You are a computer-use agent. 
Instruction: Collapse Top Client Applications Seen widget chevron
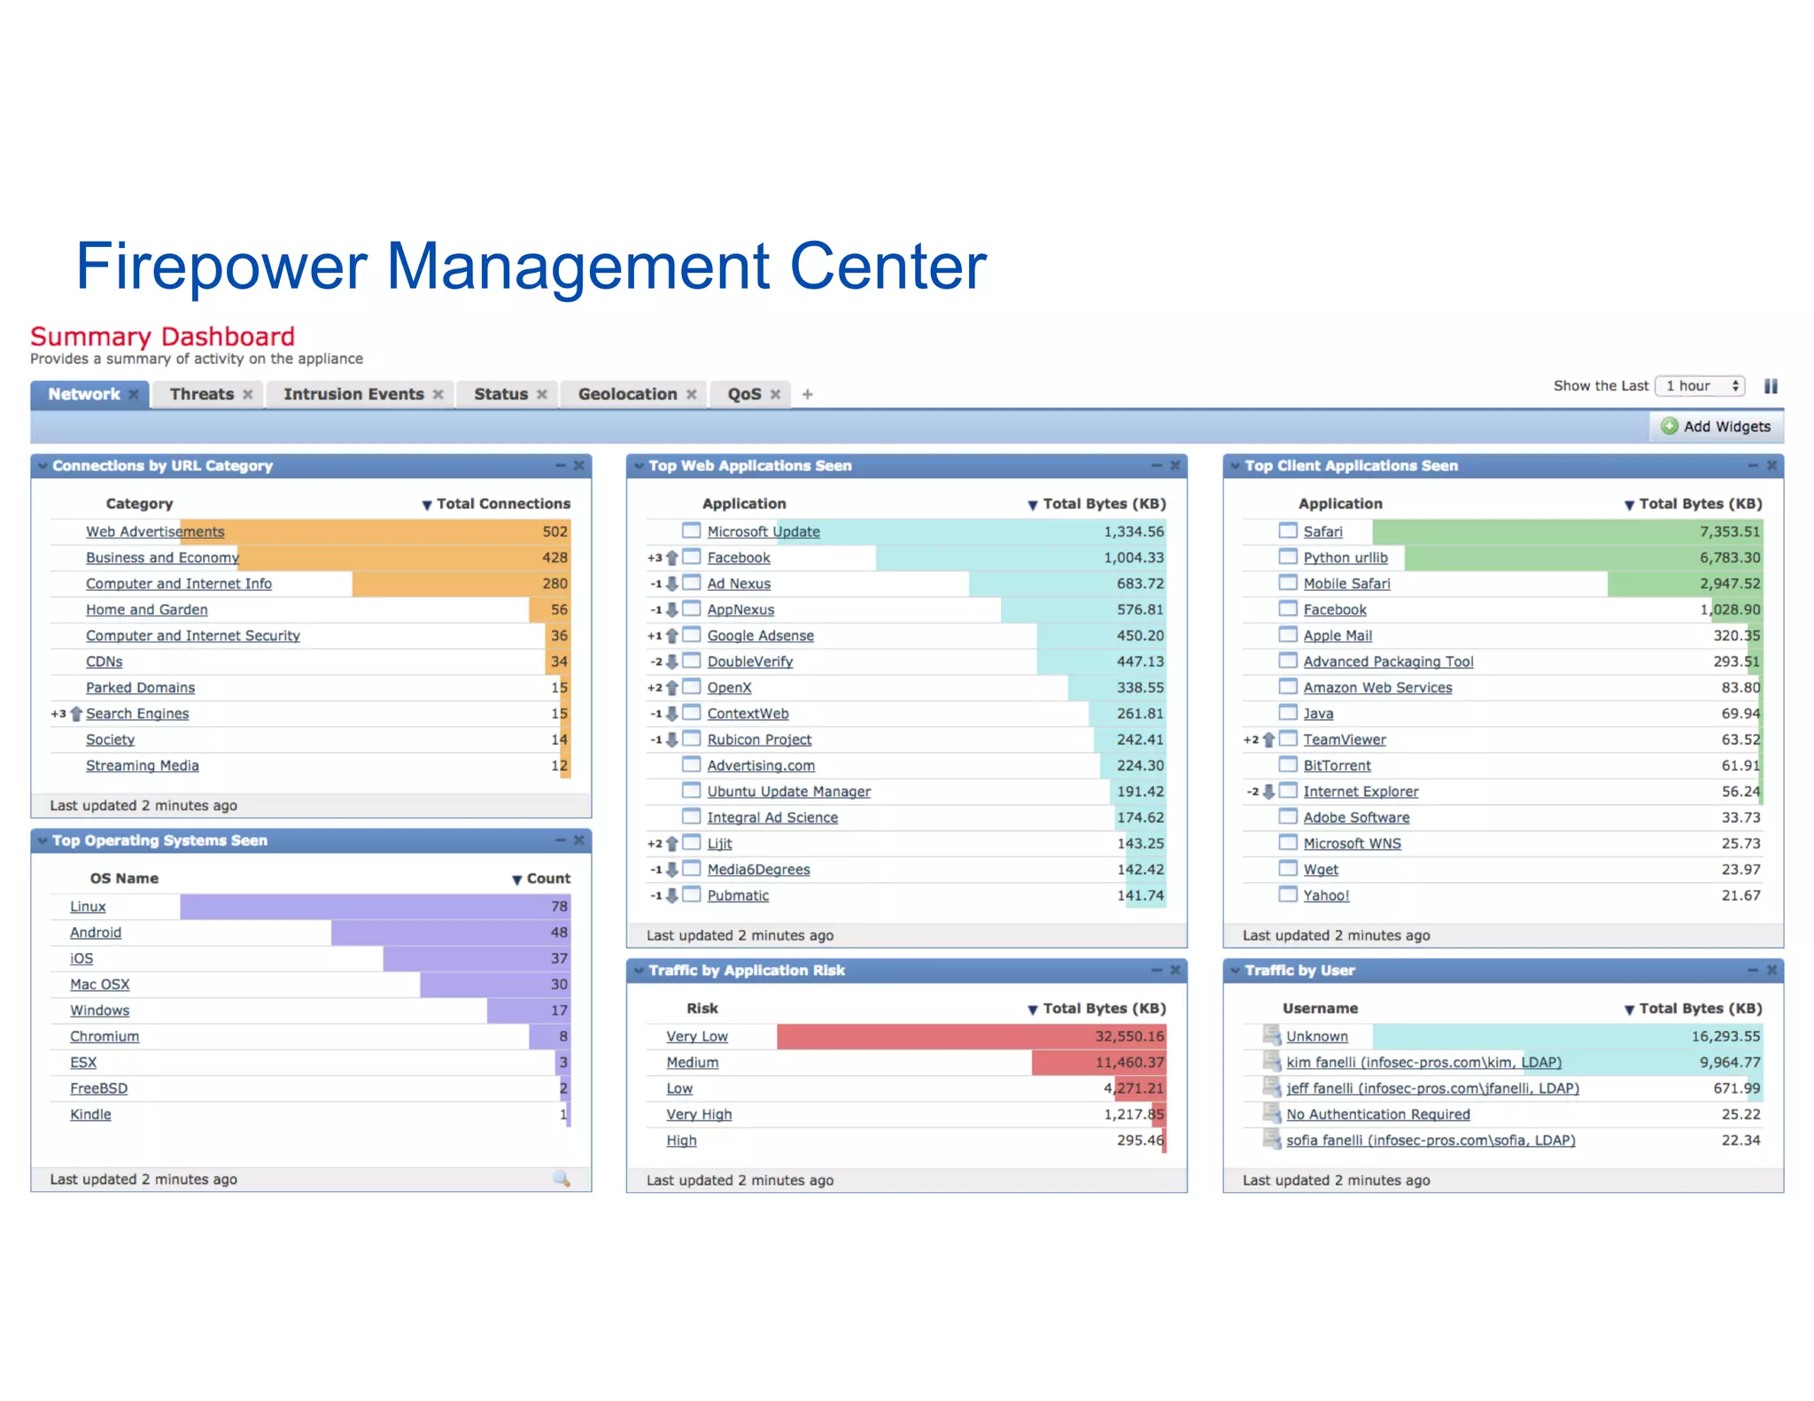(1235, 466)
